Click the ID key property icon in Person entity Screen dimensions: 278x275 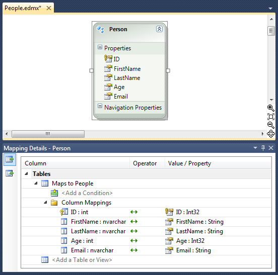click(108, 59)
